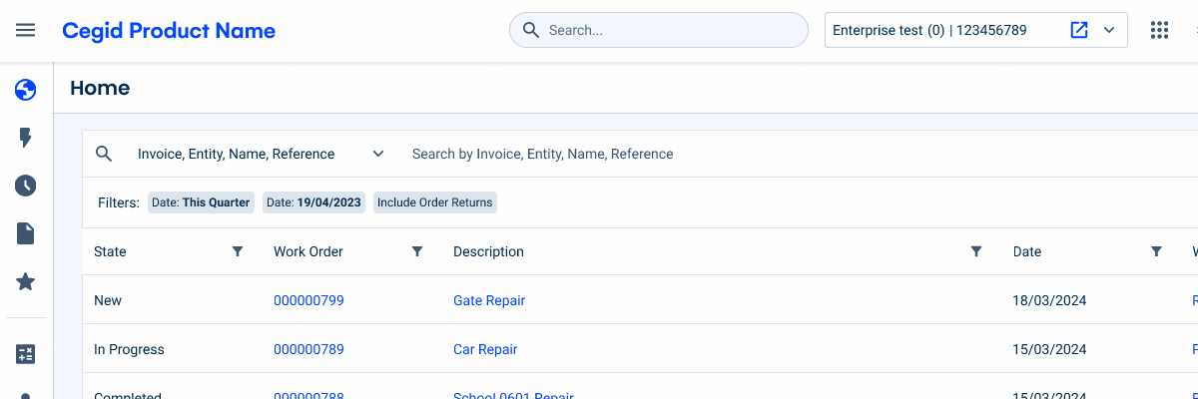This screenshot has width=1198, height=399.
Task: Open the apps grid launcher icon
Action: [1159, 30]
